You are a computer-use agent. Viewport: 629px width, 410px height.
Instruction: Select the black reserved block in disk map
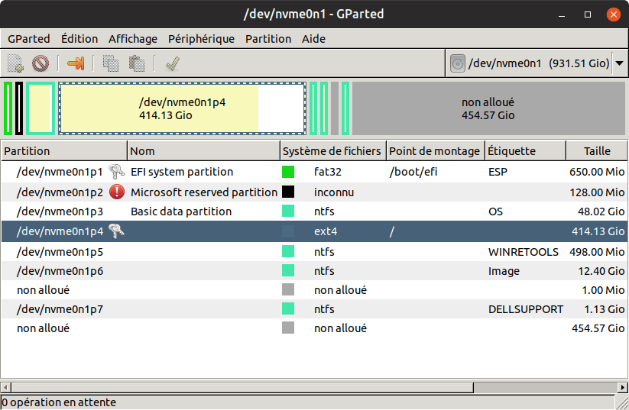[19, 108]
